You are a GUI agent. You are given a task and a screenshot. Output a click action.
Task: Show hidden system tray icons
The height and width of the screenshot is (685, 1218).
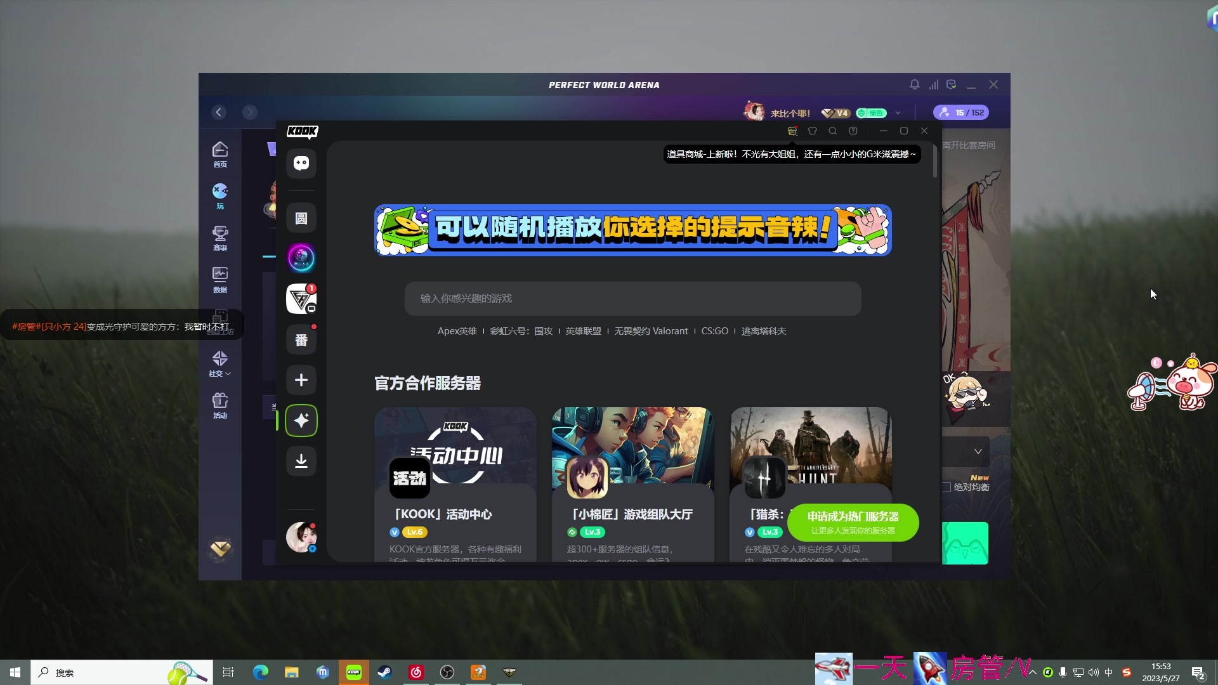[1033, 672]
